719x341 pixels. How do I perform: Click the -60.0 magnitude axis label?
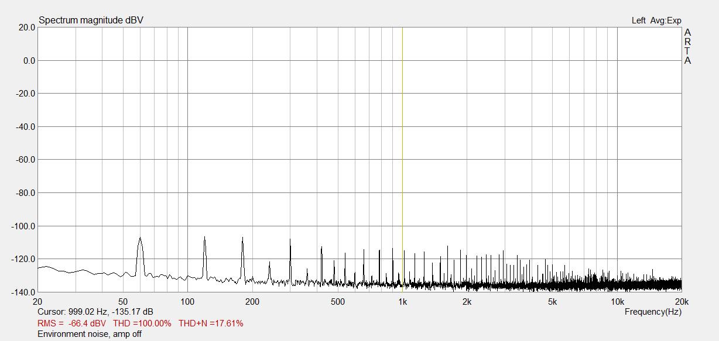point(25,160)
